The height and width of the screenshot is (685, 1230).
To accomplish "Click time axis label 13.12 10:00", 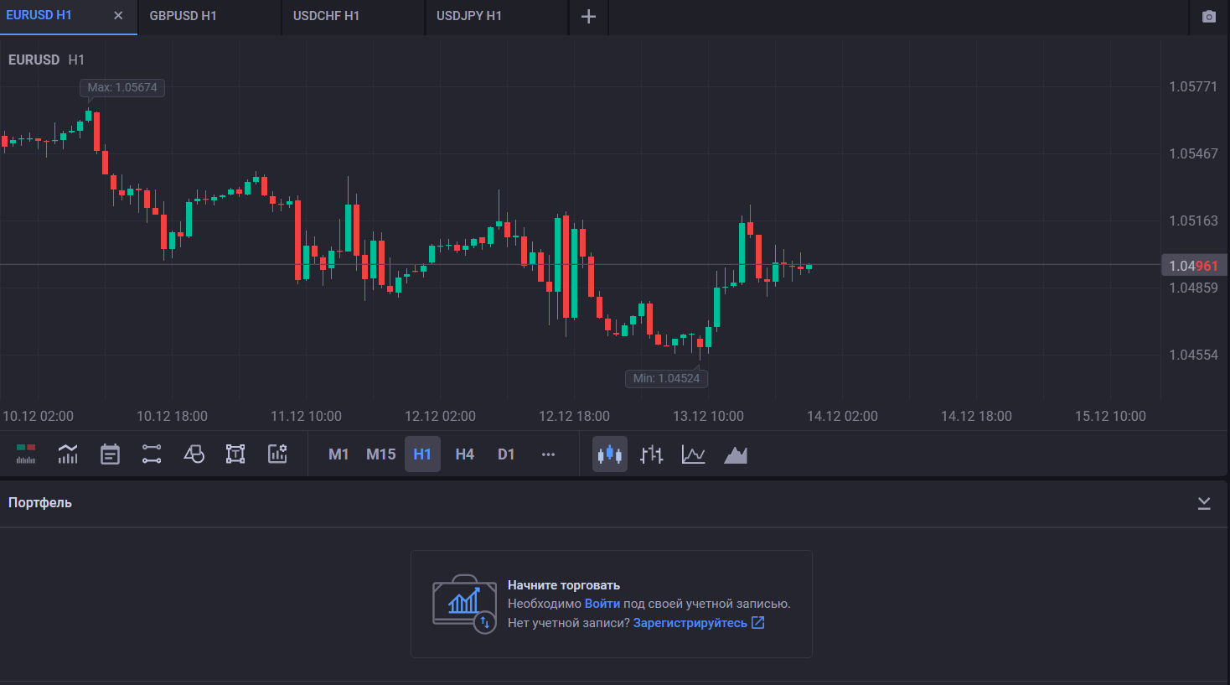I will 708,416.
